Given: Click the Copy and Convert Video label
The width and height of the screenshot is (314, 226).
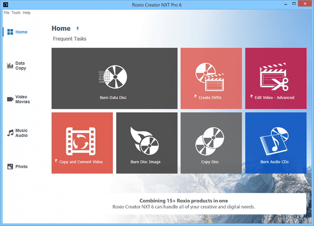Looking at the screenshot, I should pos(81,162).
